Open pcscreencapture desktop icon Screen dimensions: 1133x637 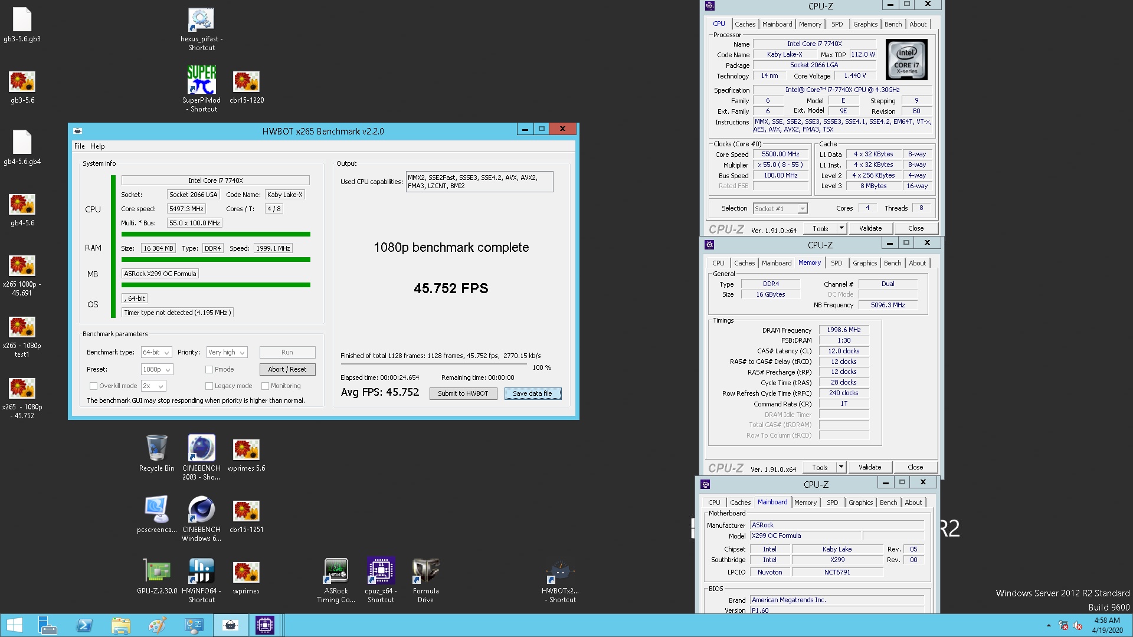coord(156,514)
